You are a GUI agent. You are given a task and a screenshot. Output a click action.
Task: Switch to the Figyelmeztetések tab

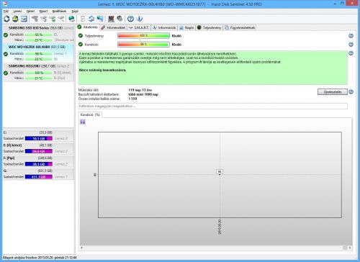tap(240, 27)
